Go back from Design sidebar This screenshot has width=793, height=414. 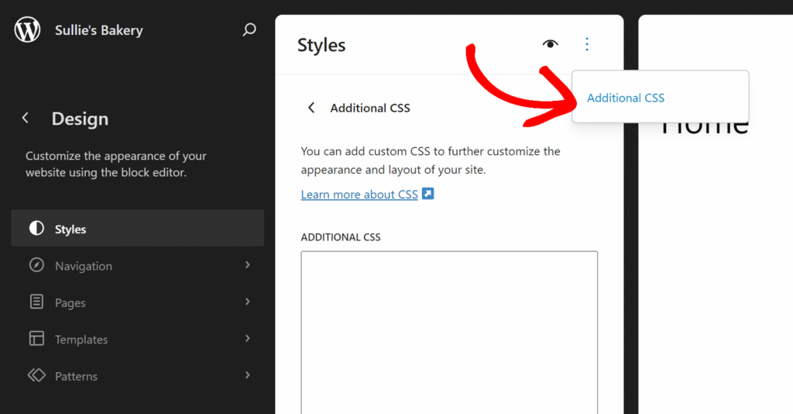pos(26,119)
